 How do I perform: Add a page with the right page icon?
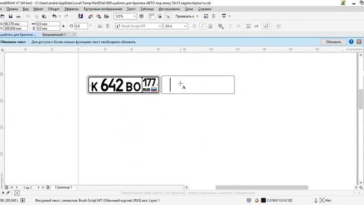(x=48, y=187)
